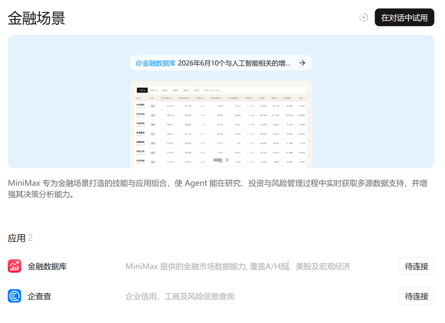Open the 2026年6月10个与人工智能相关 sample prompt
The height and width of the screenshot is (323, 445).
(221, 63)
